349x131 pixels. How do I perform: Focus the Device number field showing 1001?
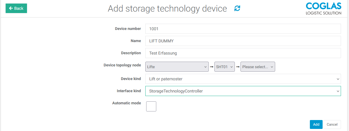(x=243, y=29)
